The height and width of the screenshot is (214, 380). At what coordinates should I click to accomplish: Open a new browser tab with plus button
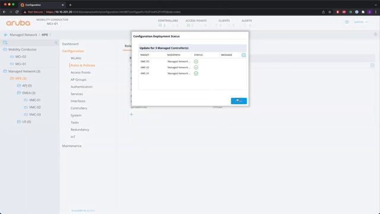[x=70, y=5]
